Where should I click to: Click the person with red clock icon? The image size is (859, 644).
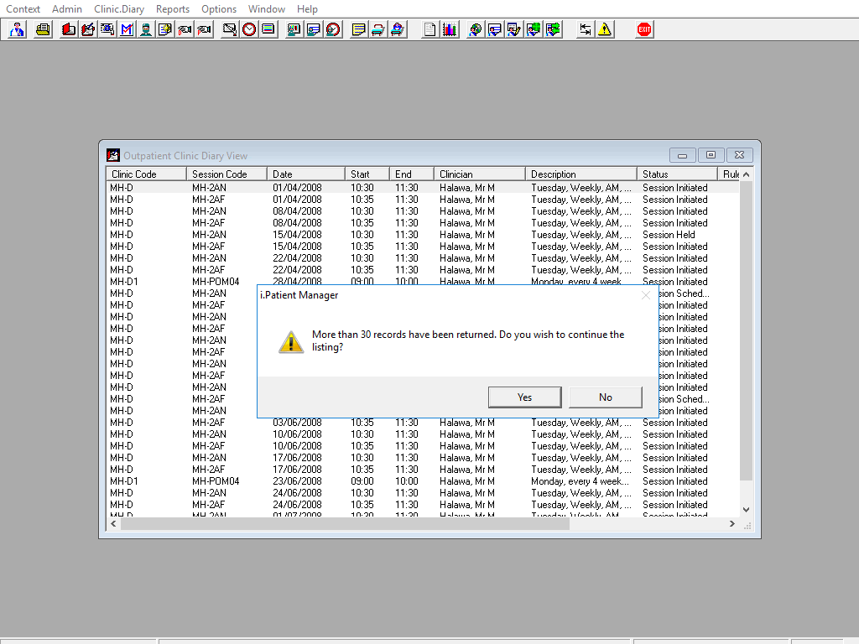(332, 29)
